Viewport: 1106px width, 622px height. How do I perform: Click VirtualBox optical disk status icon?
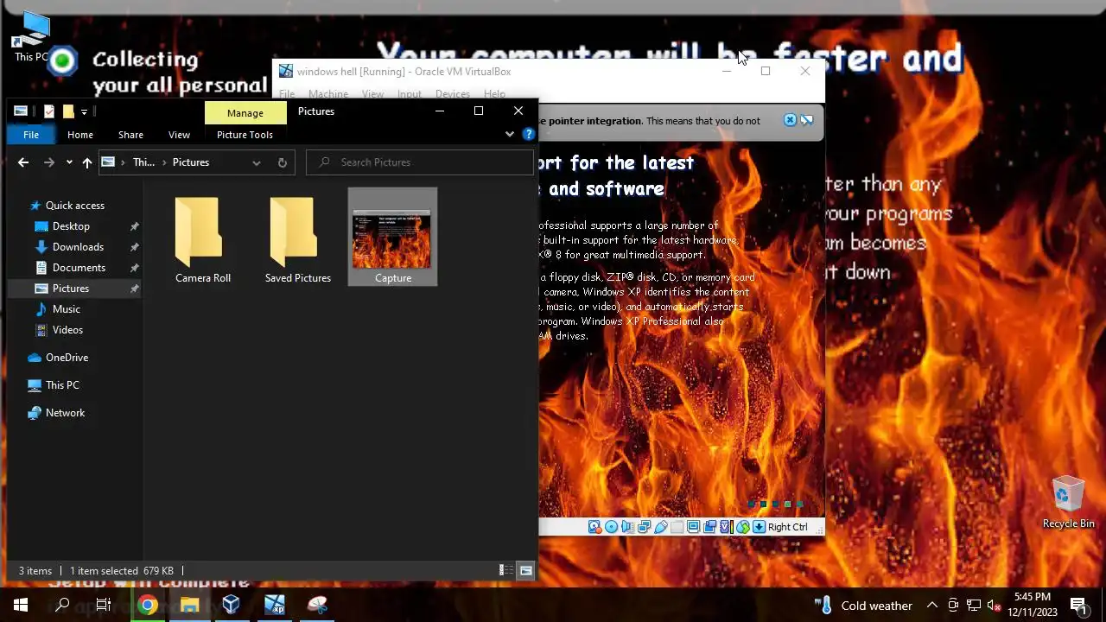pos(612,527)
